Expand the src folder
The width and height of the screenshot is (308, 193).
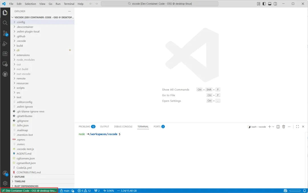pos(42,93)
